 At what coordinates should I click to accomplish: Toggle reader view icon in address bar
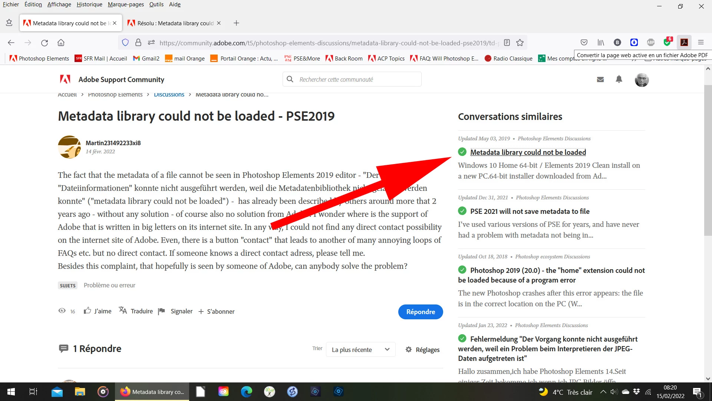tap(507, 43)
